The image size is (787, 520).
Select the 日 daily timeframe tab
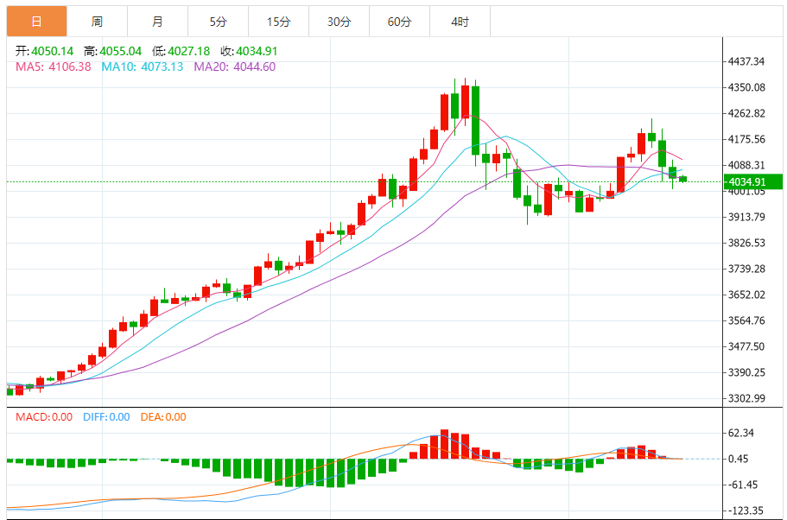[x=36, y=22]
